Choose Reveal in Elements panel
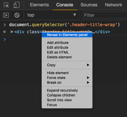 click(x=67, y=35)
